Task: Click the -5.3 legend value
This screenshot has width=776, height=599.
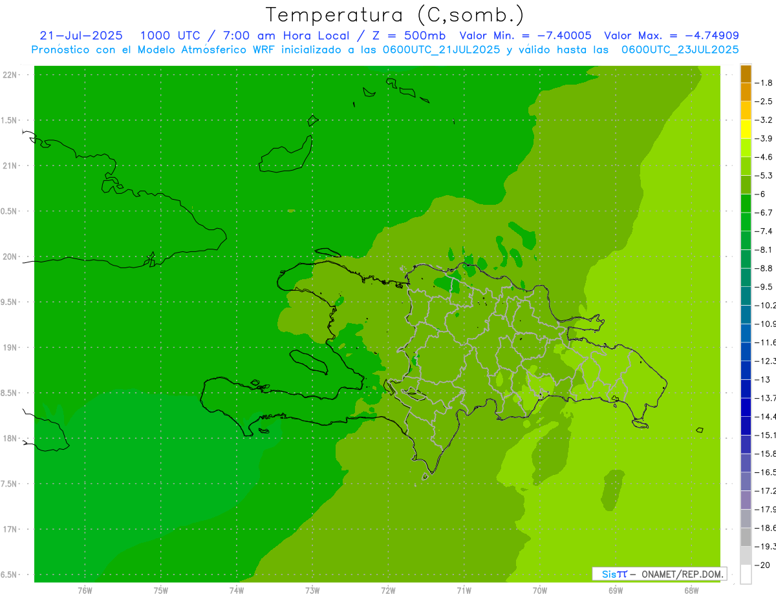Action: click(763, 175)
